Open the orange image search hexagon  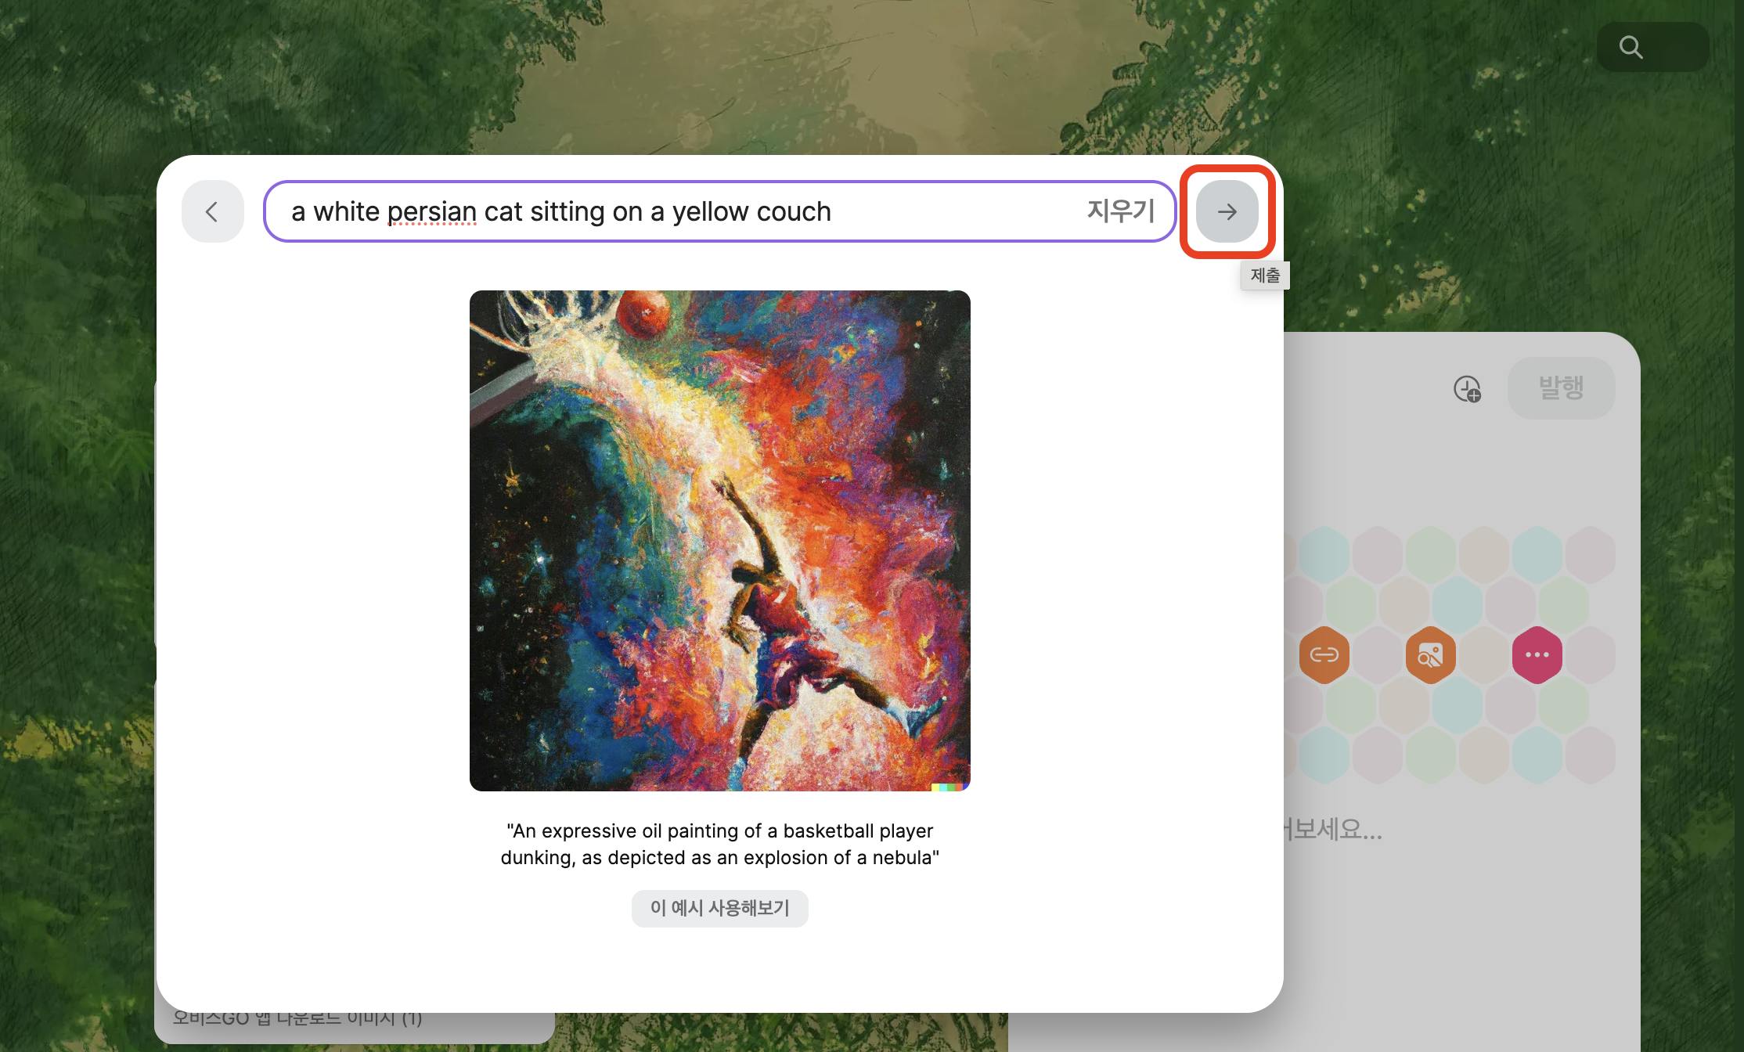(1430, 654)
